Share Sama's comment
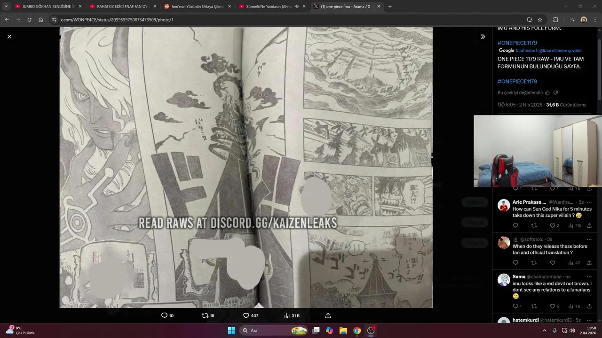 tap(589, 306)
